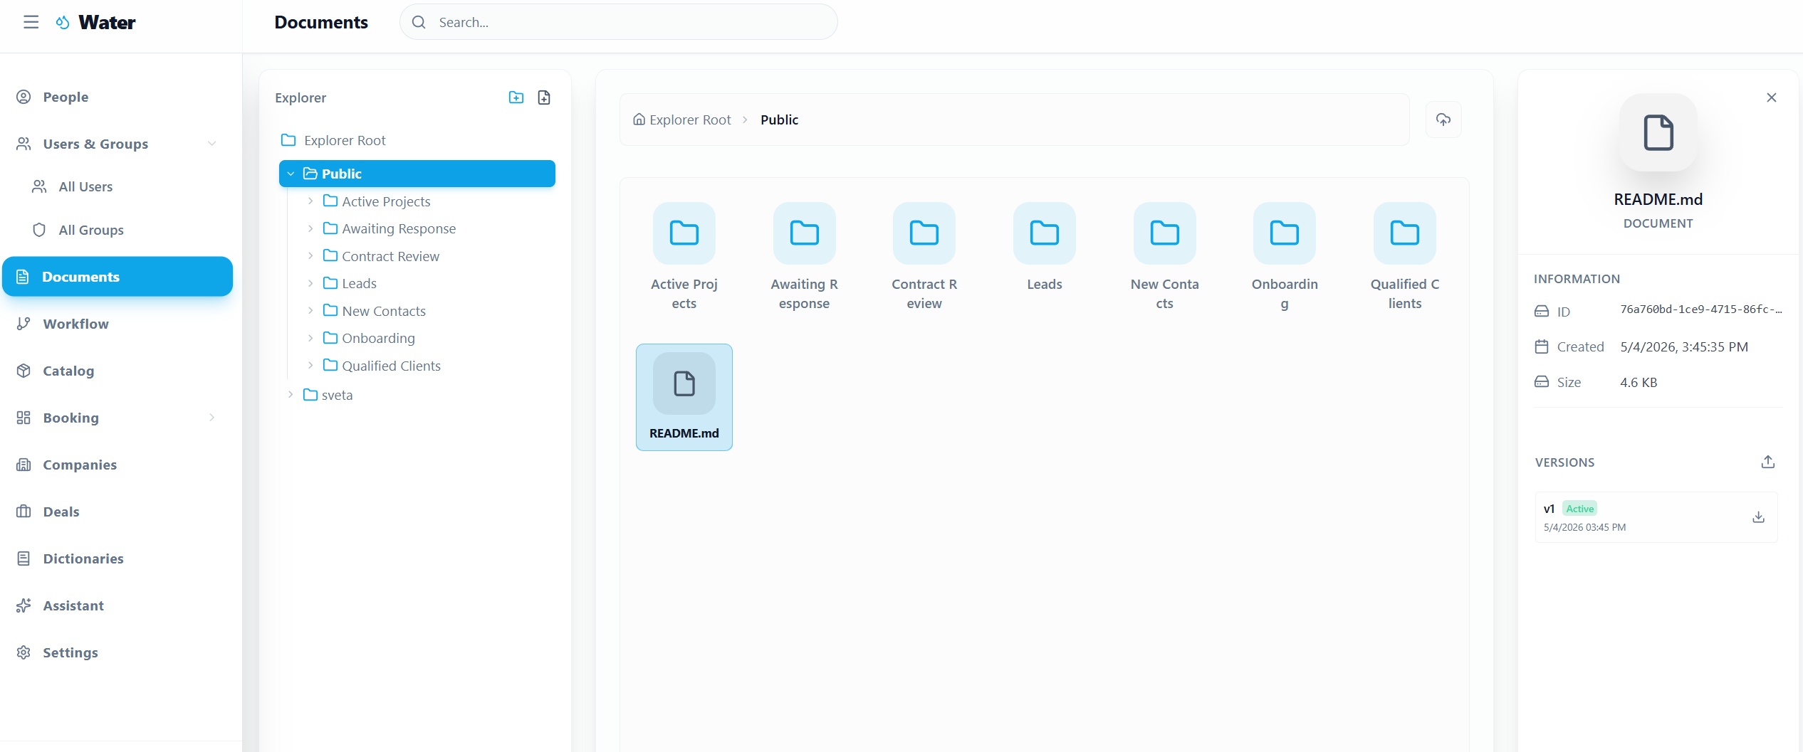Image resolution: width=1803 pixels, height=752 pixels.
Task: Collapse the Users & Groups chevron
Action: 211,144
